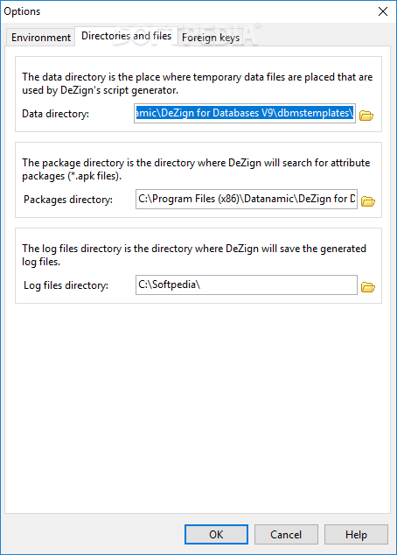Open folder browser for Packages directory
This screenshot has height=555, width=397.
coord(368,201)
